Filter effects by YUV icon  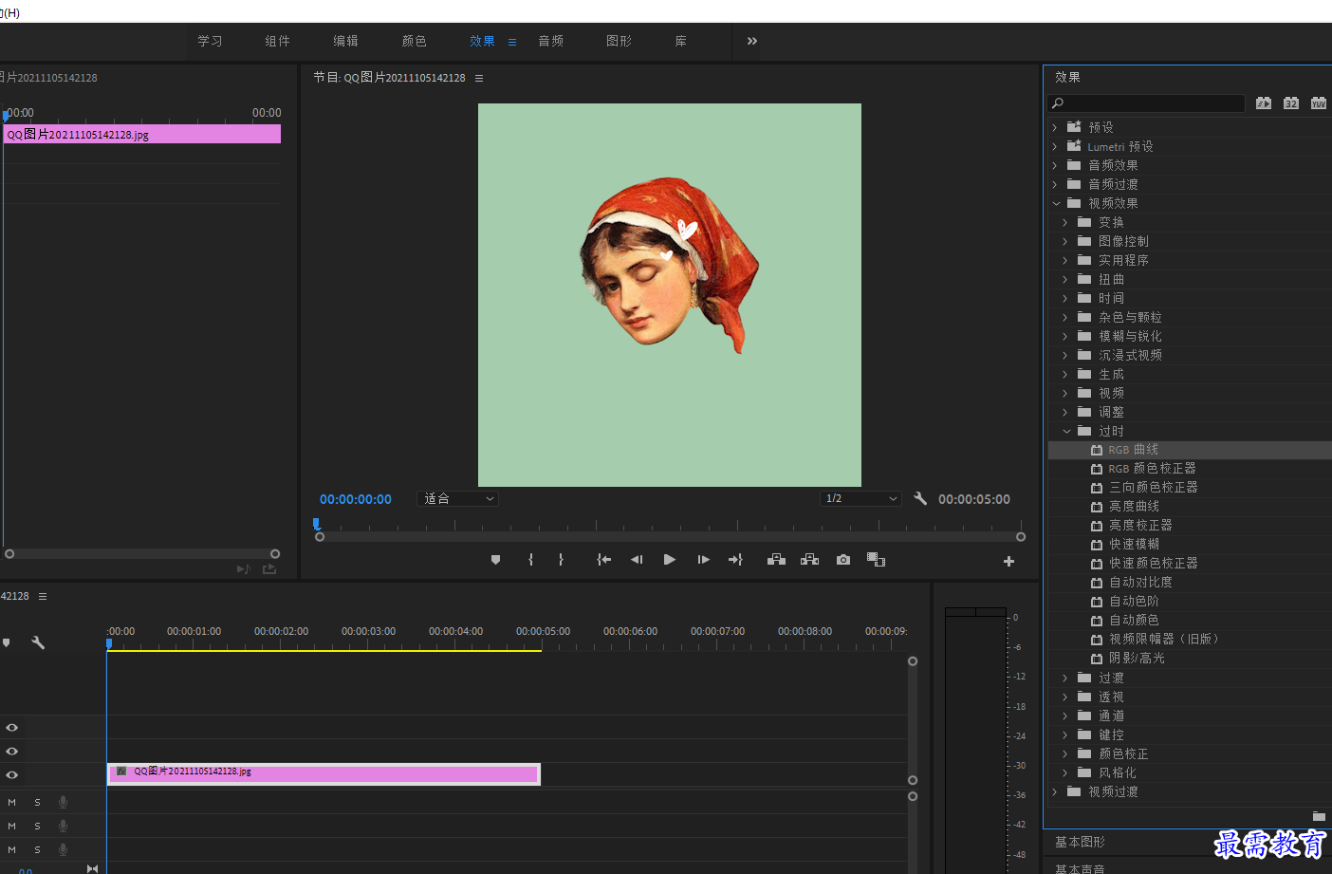(x=1319, y=102)
